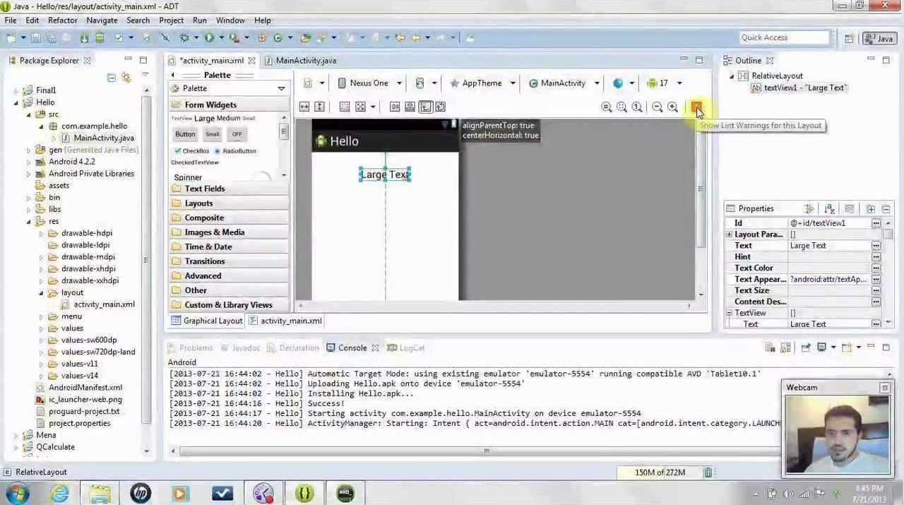Click the ellipsis button beside Text Color property

point(876,268)
